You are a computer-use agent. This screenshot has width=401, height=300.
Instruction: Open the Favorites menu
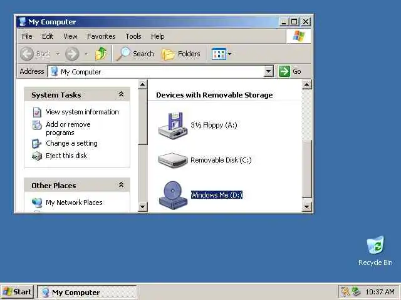point(102,36)
